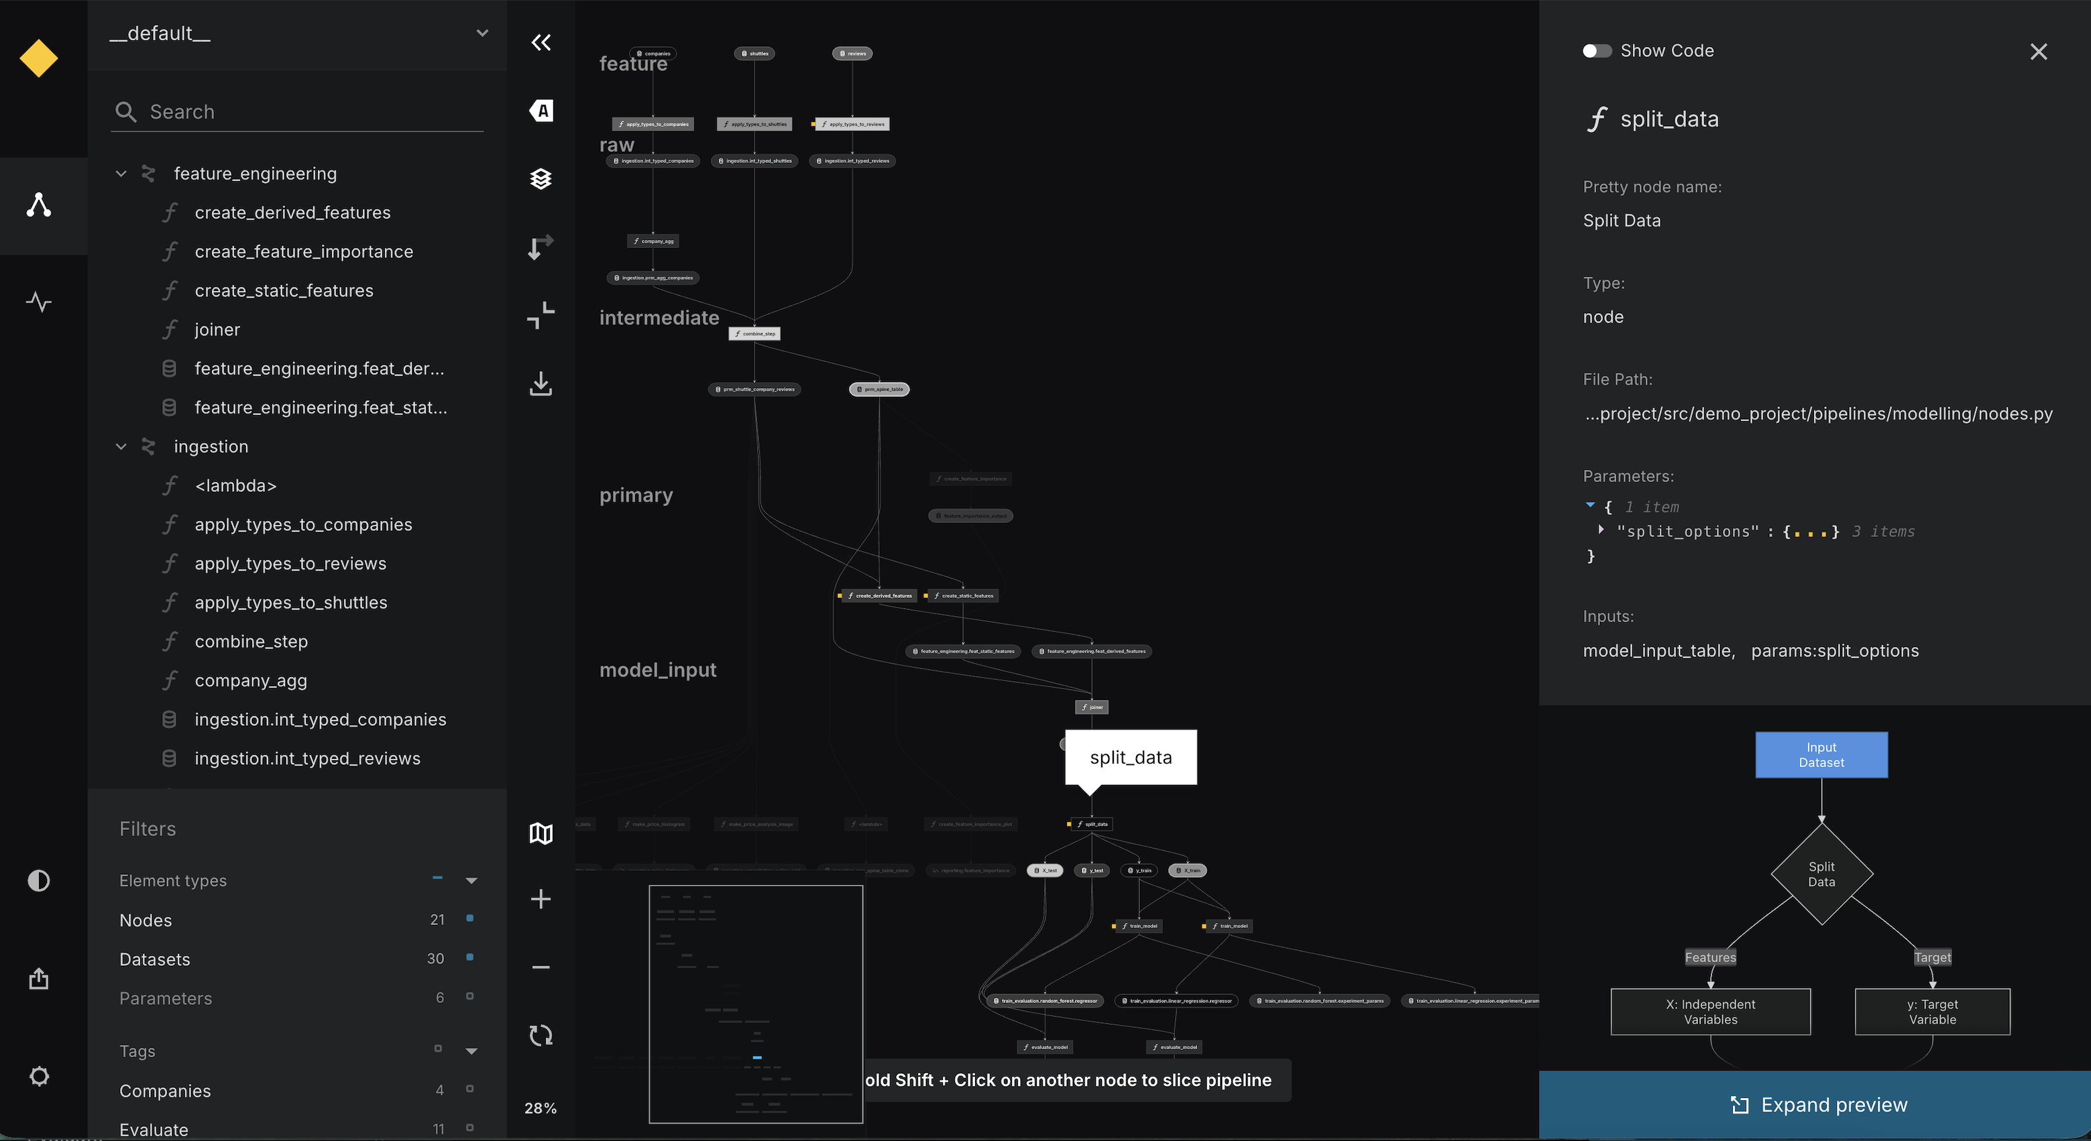The height and width of the screenshot is (1141, 2091).
Task: Select apply_types_to_shuttles in the tree
Action: coord(292,602)
